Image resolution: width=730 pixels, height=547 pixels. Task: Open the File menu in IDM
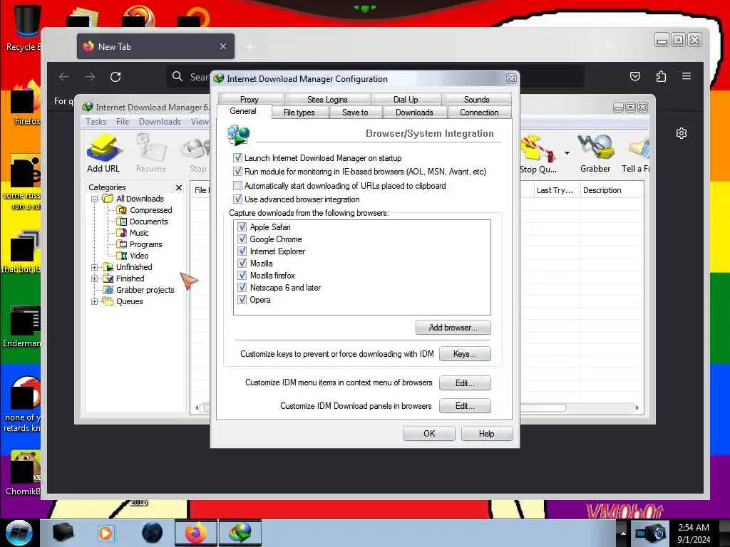(123, 121)
